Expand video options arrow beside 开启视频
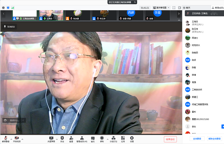The image size is (224, 144). [22, 139]
